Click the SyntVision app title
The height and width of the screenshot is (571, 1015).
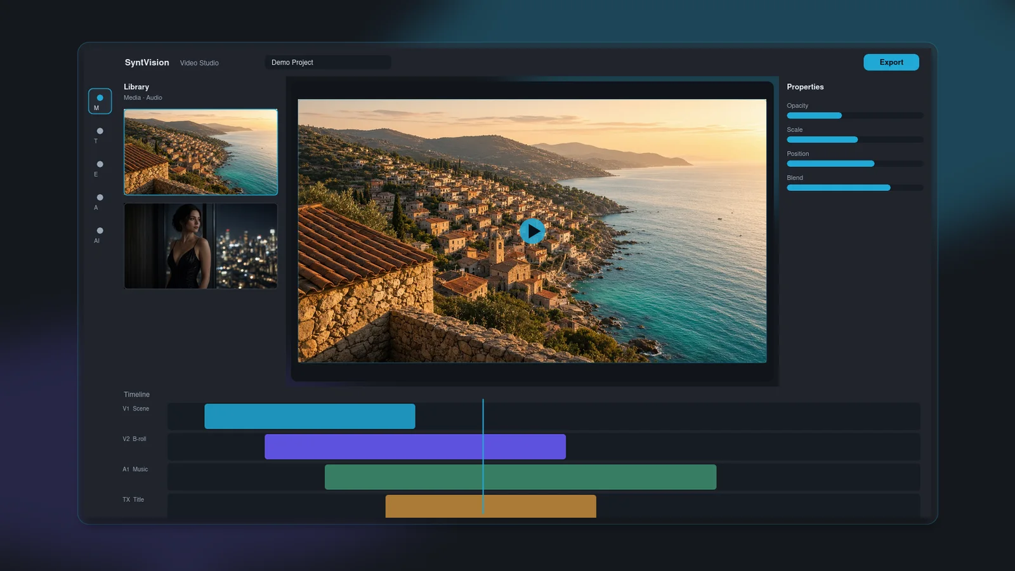(147, 62)
